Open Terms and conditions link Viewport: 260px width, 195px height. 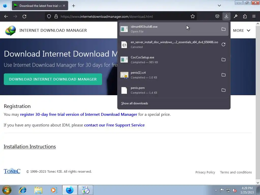tap(236, 172)
